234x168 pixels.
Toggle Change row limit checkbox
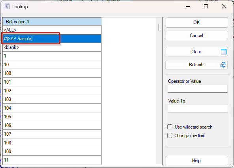[x=170, y=136]
